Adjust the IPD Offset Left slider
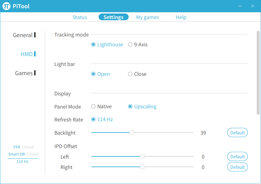This screenshot has width=261, height=184. click(x=142, y=156)
